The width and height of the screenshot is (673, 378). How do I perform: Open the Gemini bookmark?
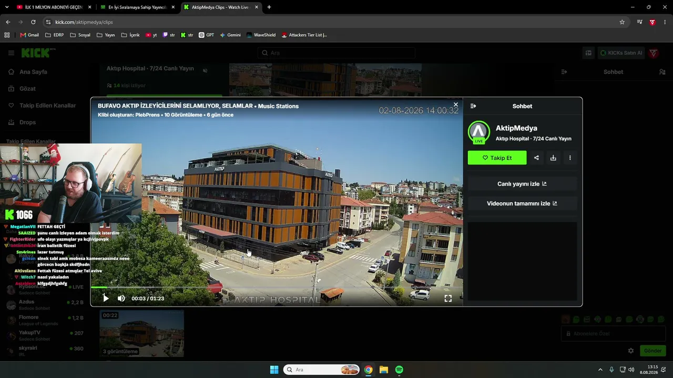point(230,35)
